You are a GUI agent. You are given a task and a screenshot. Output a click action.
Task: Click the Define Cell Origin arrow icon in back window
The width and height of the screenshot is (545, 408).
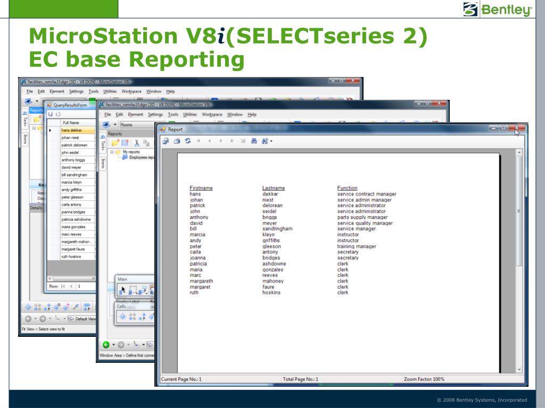[76, 307]
